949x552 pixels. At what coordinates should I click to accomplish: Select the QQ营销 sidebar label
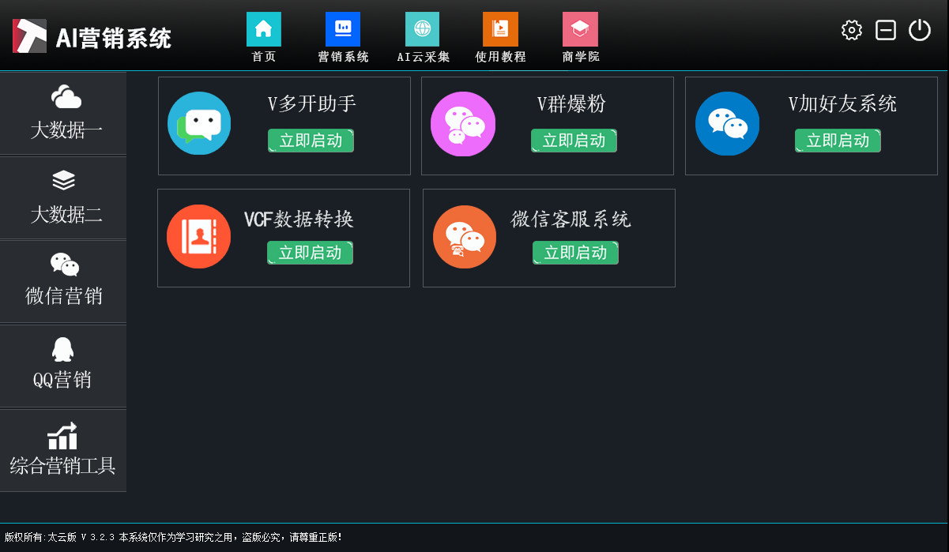point(62,381)
